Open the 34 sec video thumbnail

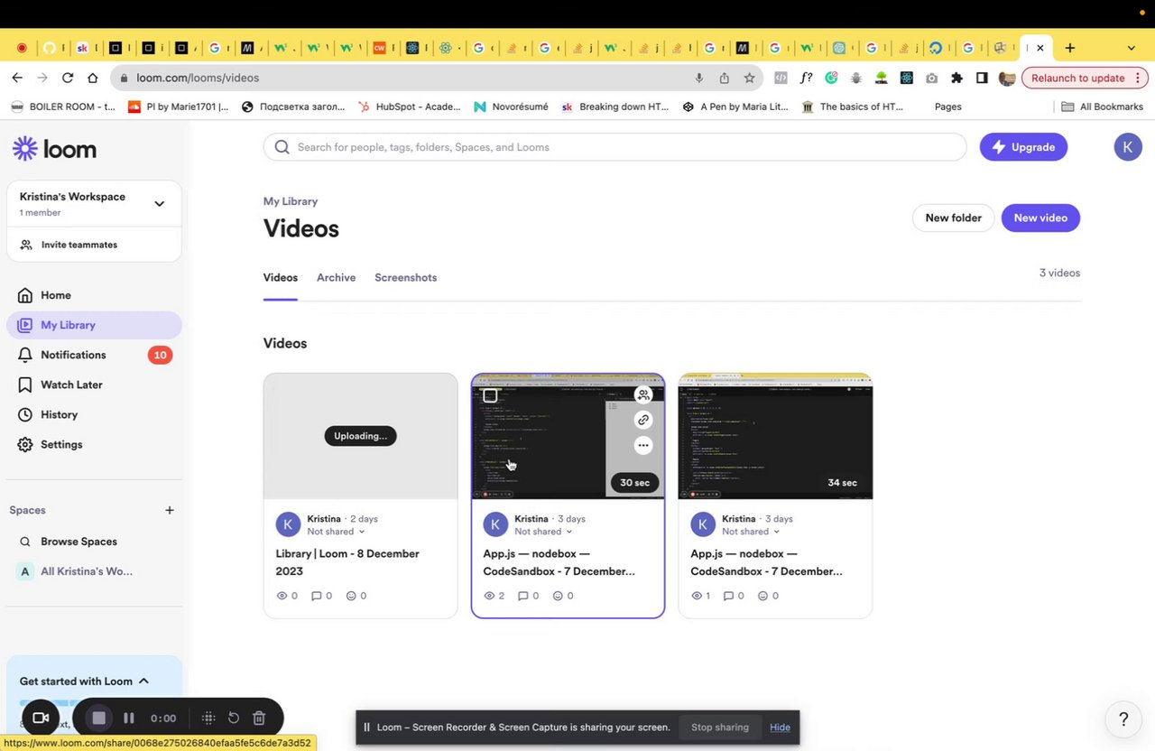(775, 436)
